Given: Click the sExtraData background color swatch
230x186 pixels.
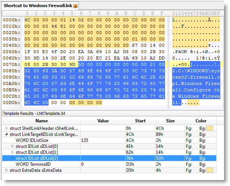Looking at the screenshot, I should point(211,170).
